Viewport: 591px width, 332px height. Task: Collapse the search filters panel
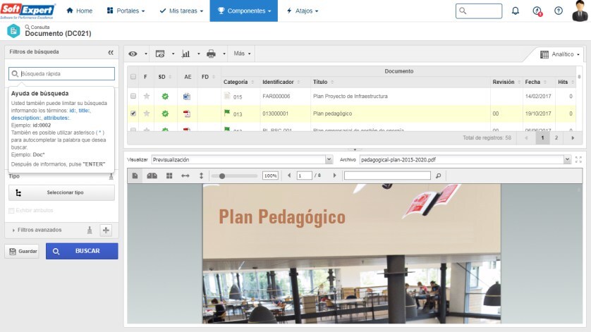[111, 52]
